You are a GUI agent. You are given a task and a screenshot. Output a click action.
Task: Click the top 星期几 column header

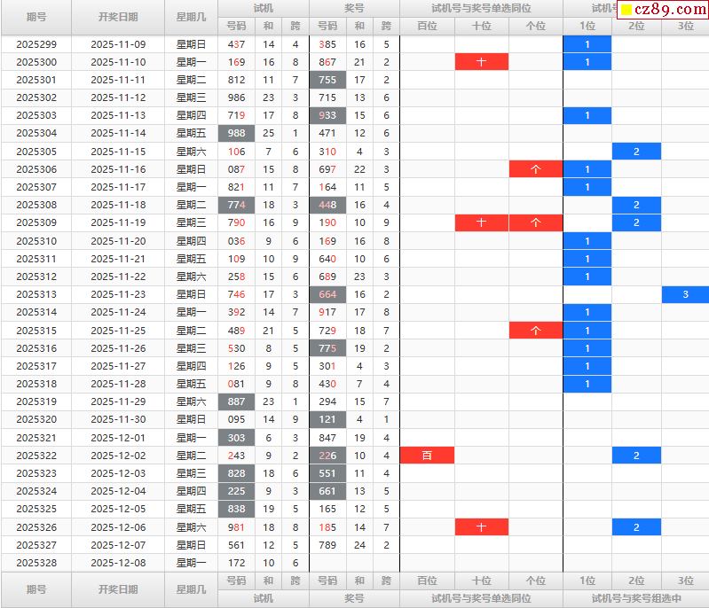191,17
